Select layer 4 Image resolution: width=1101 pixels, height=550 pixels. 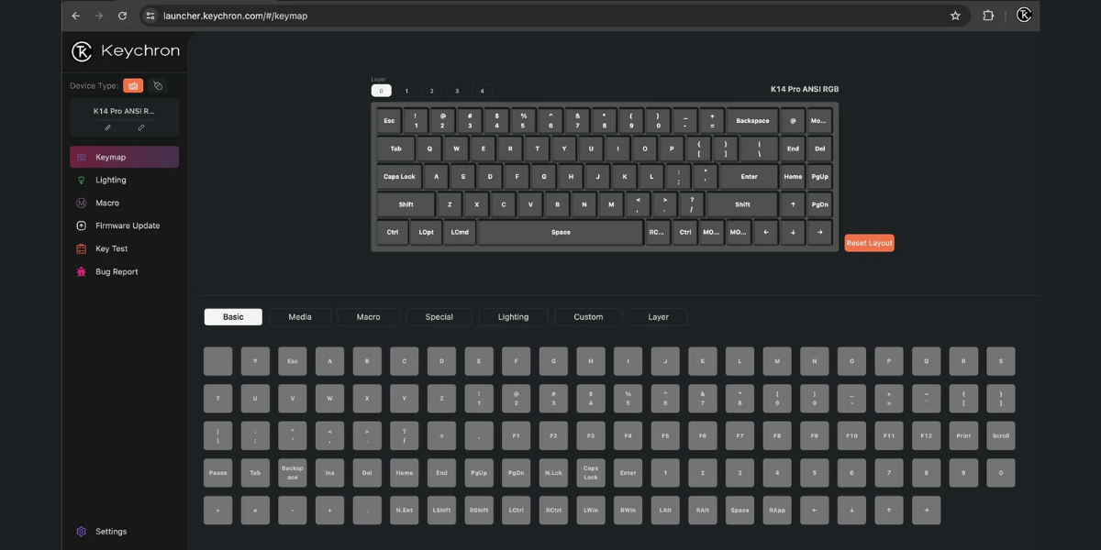[x=482, y=91]
